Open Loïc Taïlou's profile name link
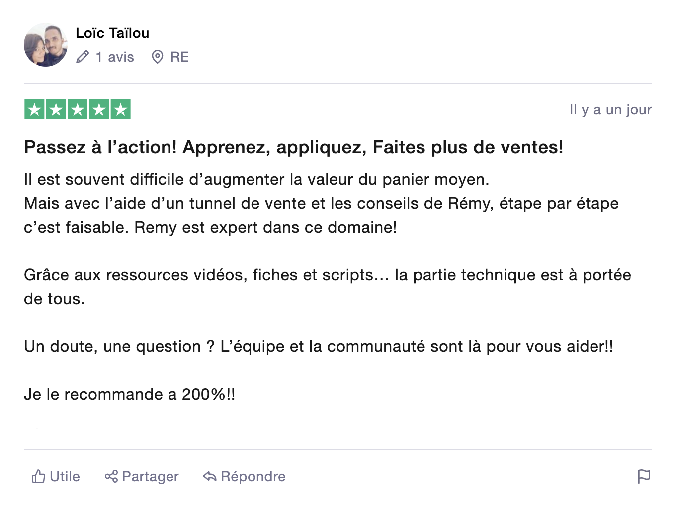 (x=112, y=33)
